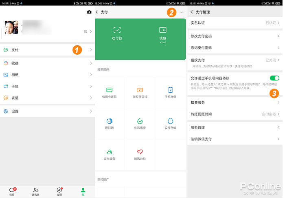Expand the 卡包 row chevron
285x198 pixels.
(91, 86)
